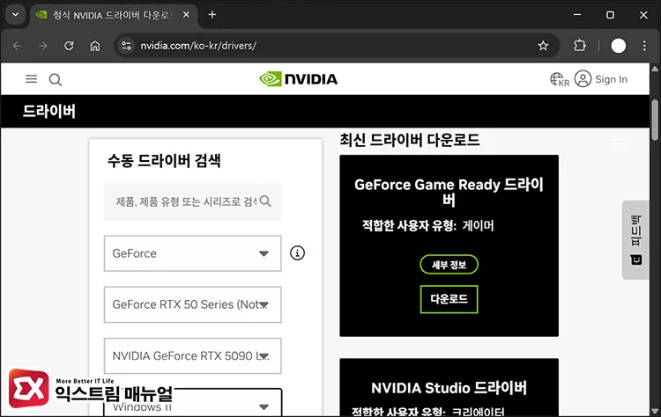The width and height of the screenshot is (661, 417).
Task: Click the site search magnifier icon
Action: [x=56, y=79]
